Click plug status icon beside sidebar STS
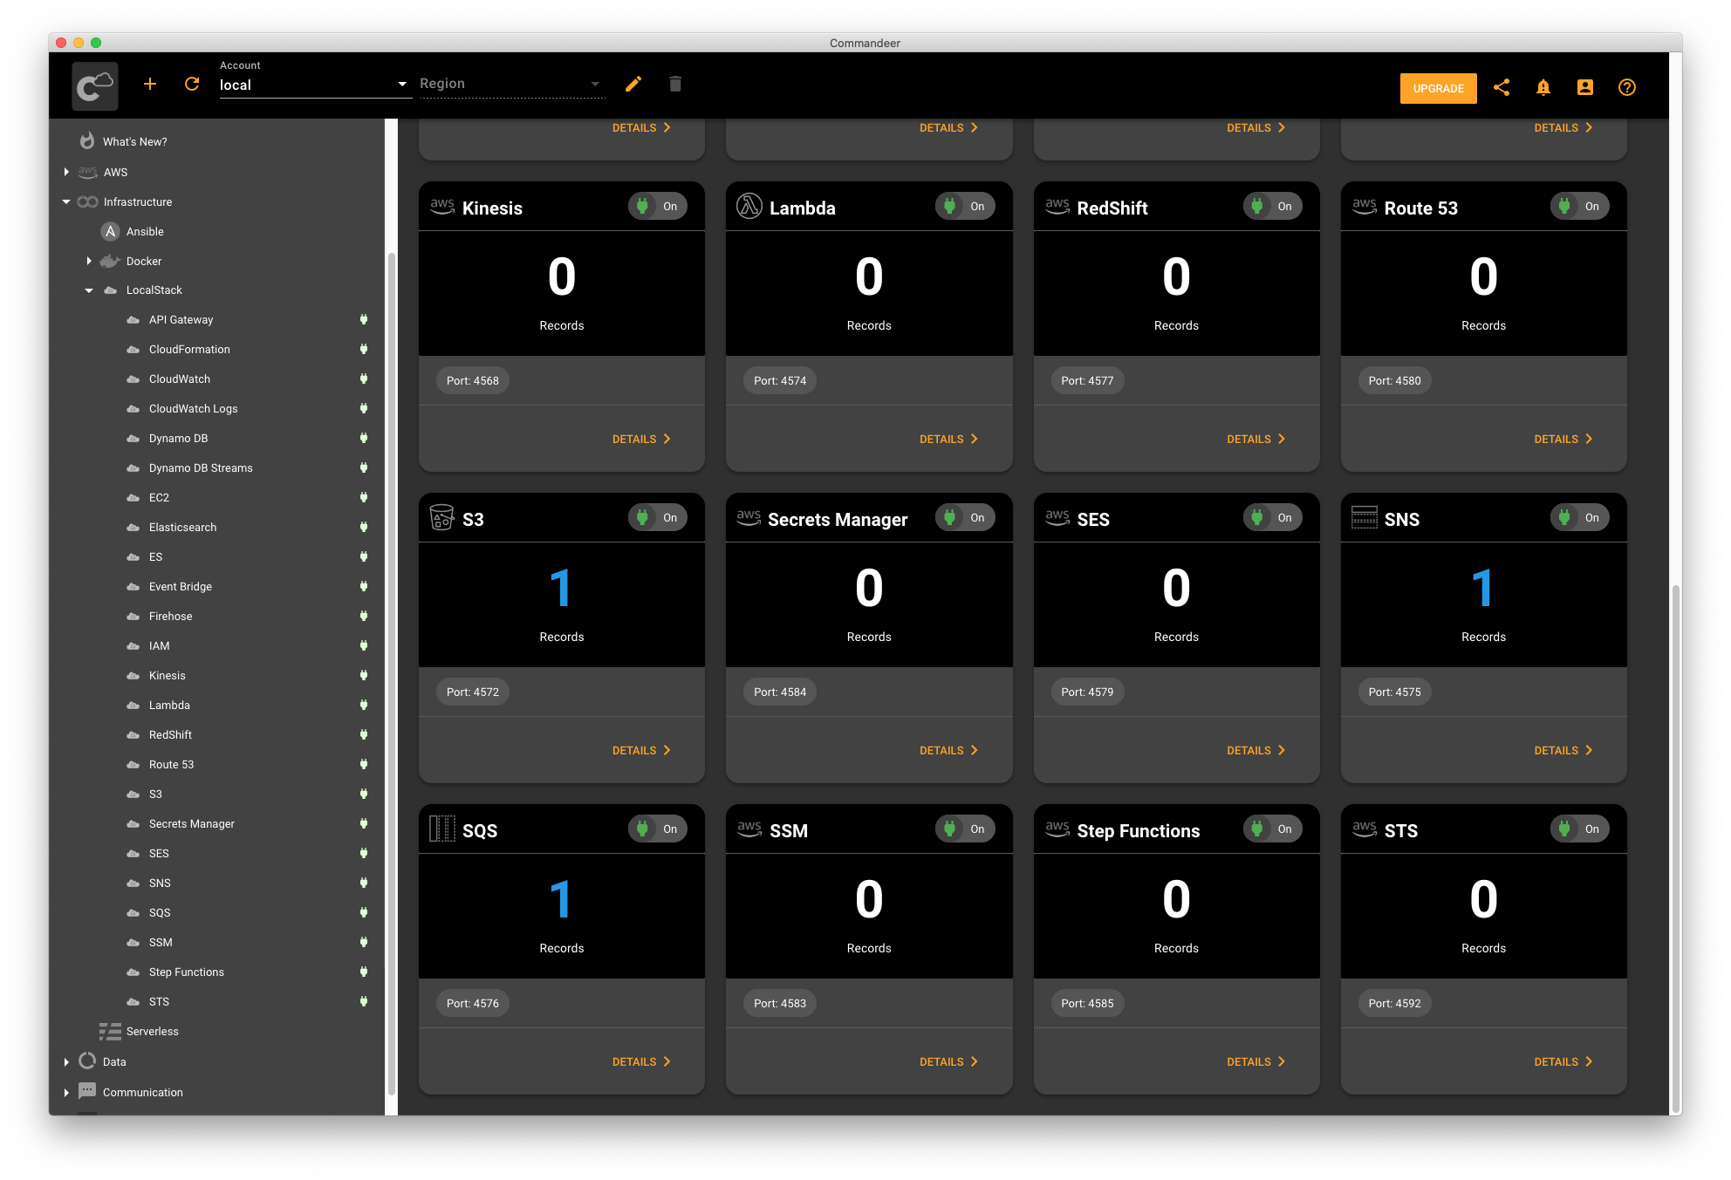The height and width of the screenshot is (1180, 1731). click(x=364, y=1002)
